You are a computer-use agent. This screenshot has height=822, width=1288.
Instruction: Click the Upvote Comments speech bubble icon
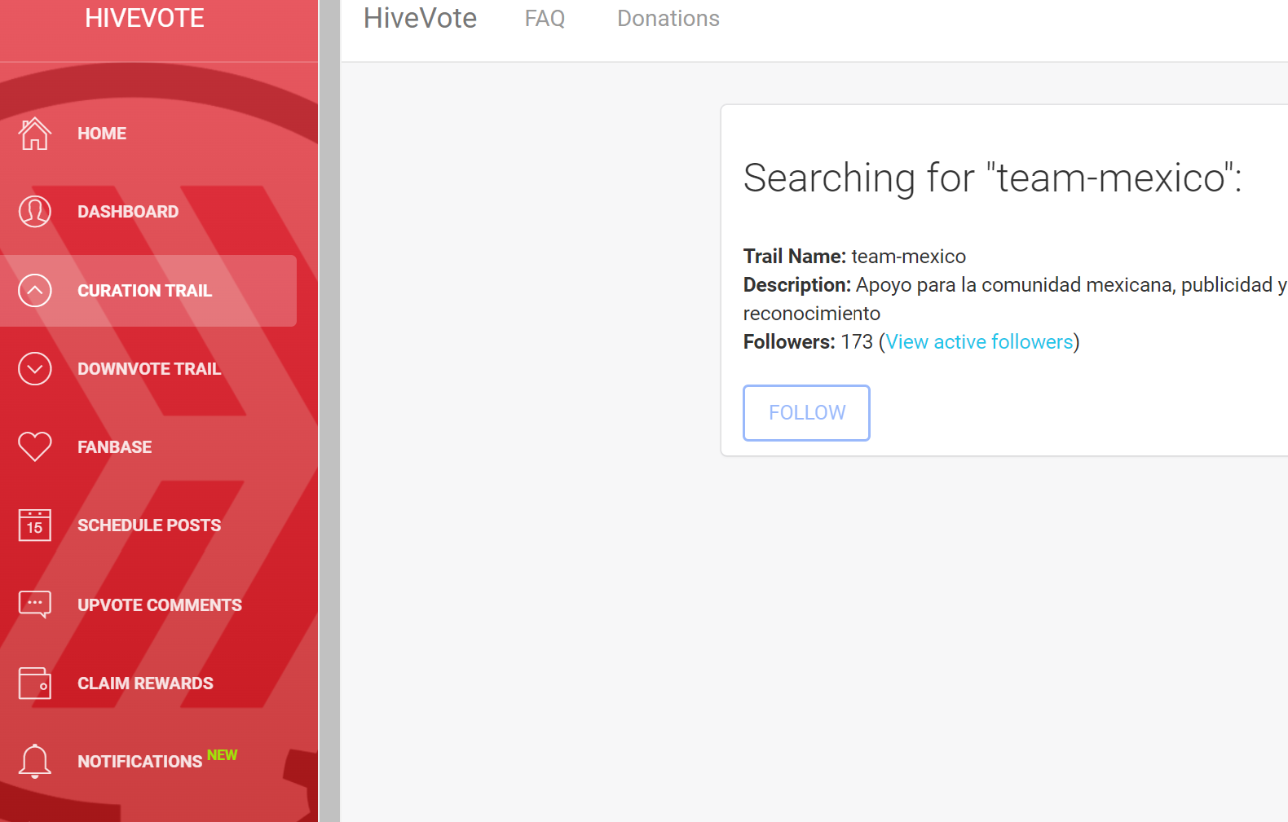point(34,604)
